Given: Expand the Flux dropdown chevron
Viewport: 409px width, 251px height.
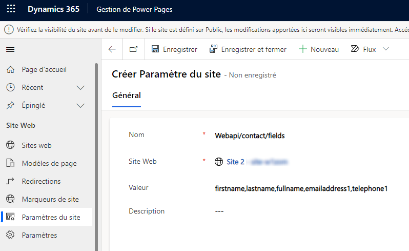Looking at the screenshot, I should pos(386,49).
